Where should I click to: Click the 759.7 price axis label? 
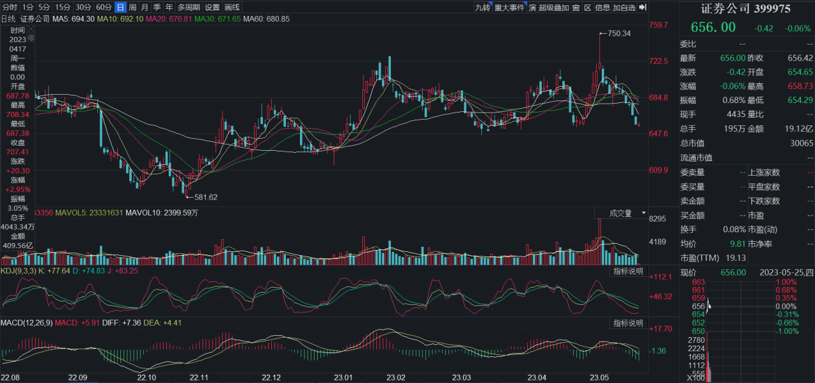tap(658, 25)
